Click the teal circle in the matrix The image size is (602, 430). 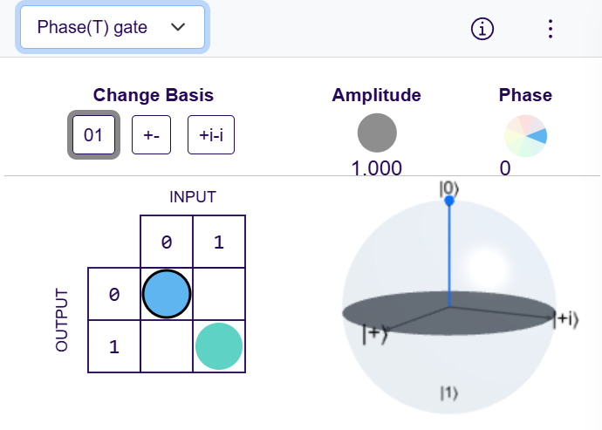[218, 345]
